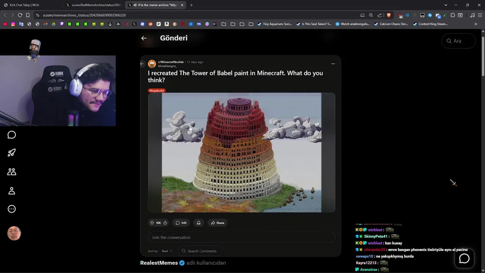Click site settings icon in address bar
Image resolution: width=485 pixels, height=273 pixels.
37,15
